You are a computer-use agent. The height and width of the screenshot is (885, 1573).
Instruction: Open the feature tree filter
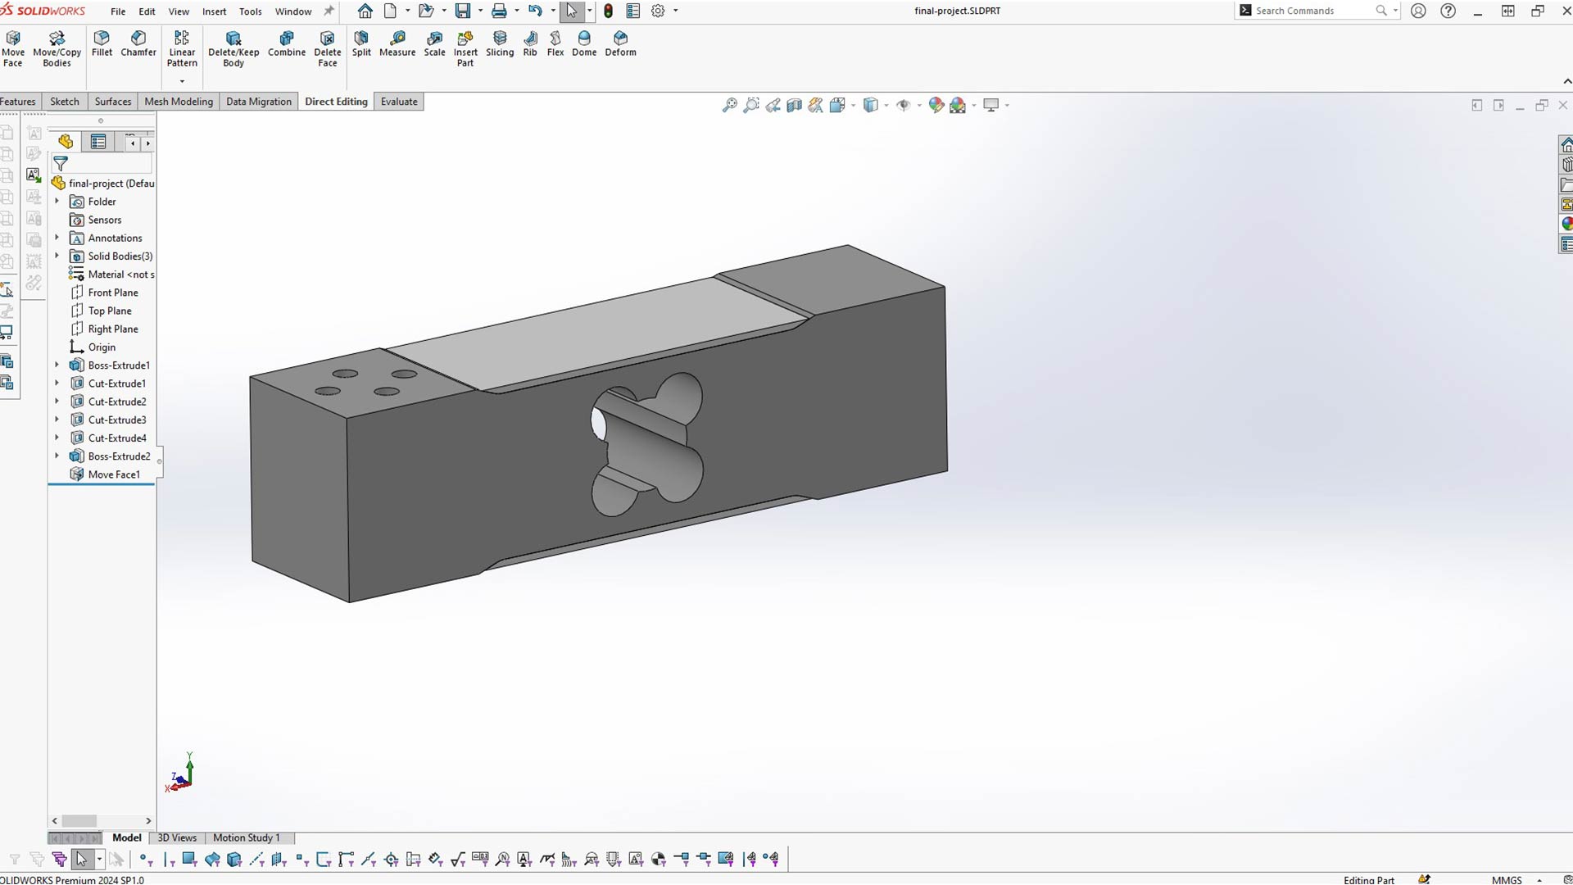click(61, 164)
